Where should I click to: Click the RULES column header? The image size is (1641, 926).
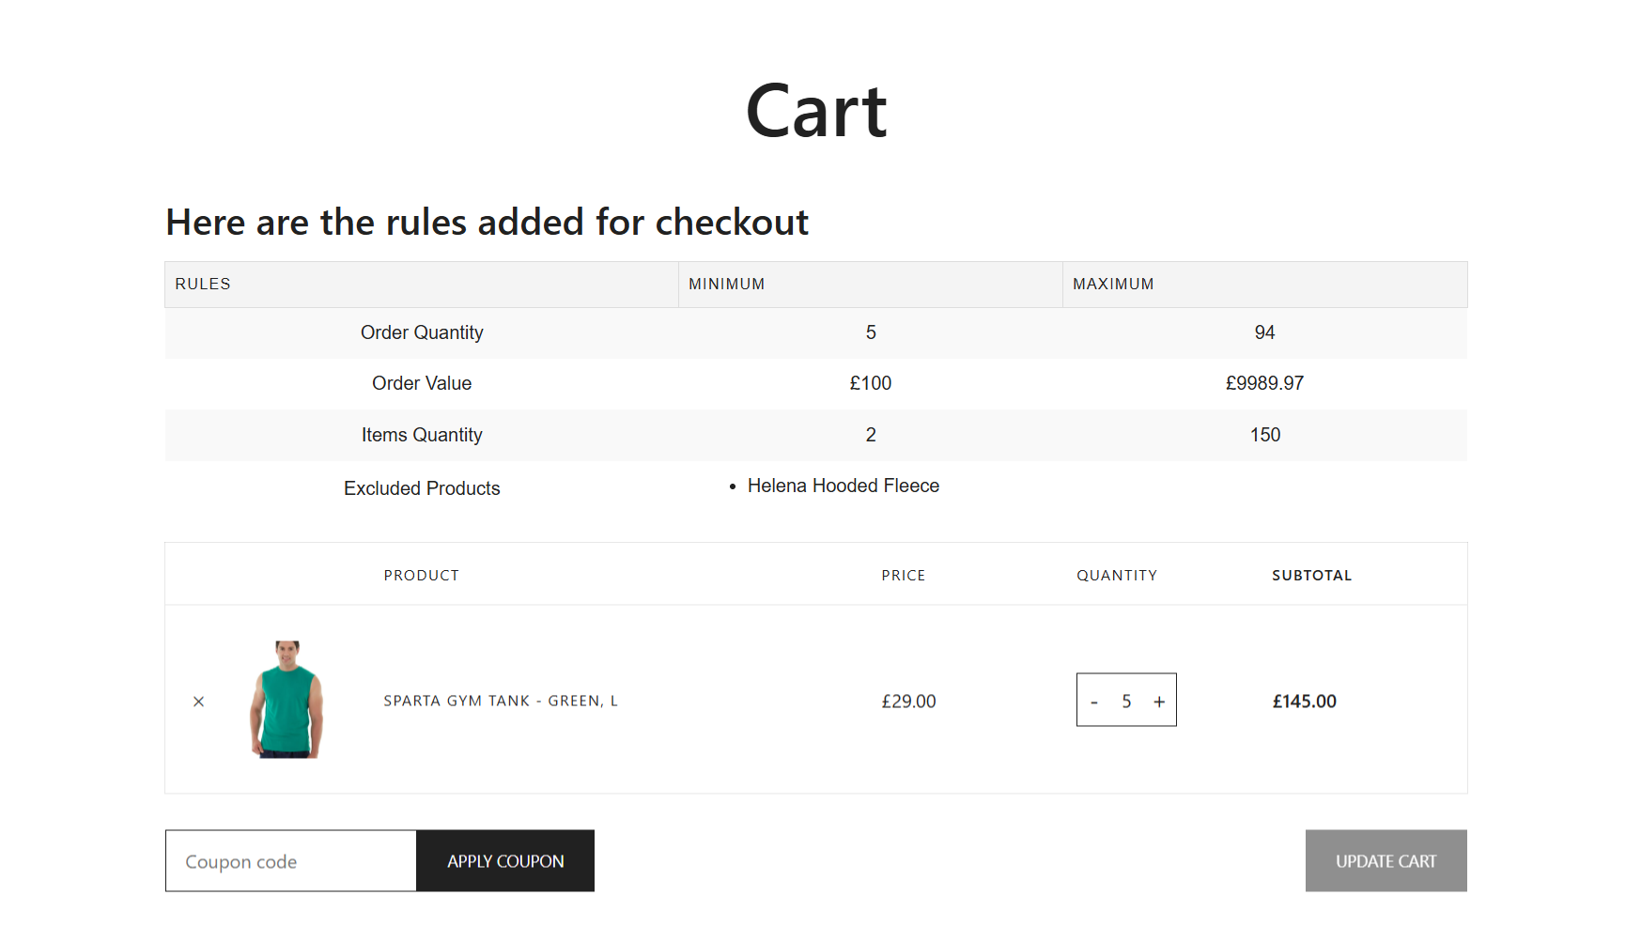(x=203, y=284)
